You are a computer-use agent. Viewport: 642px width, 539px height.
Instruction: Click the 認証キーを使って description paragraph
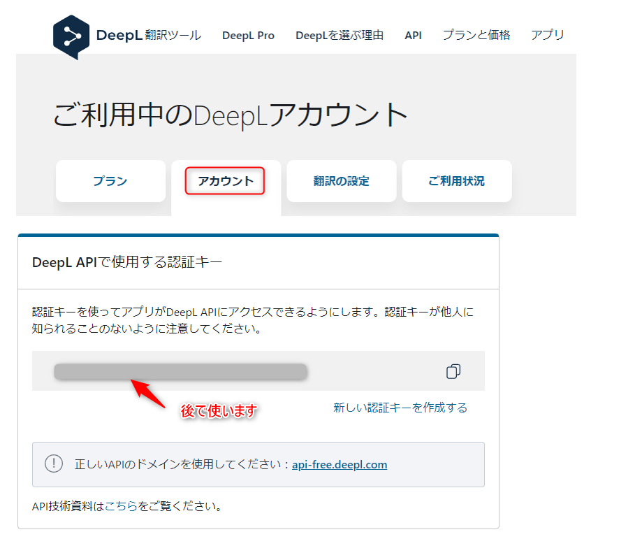[253, 320]
